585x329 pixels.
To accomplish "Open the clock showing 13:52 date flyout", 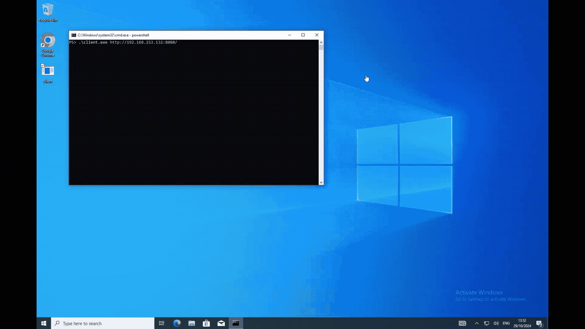I will coord(522,323).
